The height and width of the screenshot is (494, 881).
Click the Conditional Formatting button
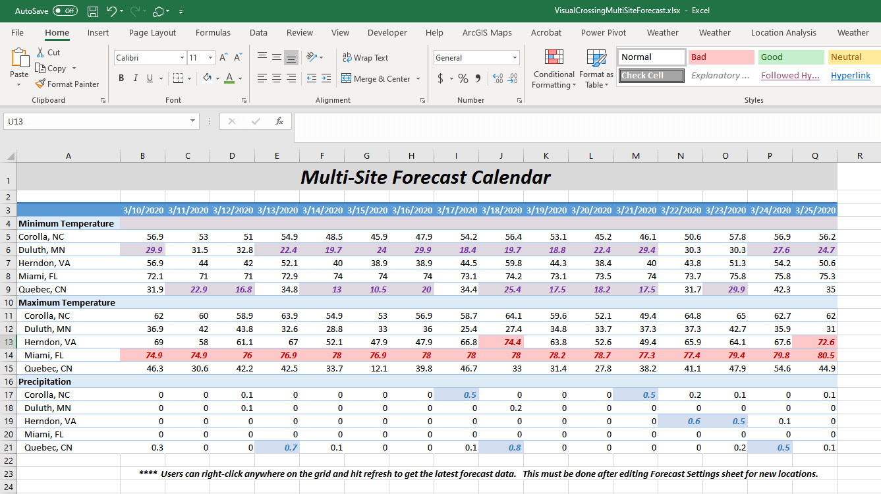[554, 70]
